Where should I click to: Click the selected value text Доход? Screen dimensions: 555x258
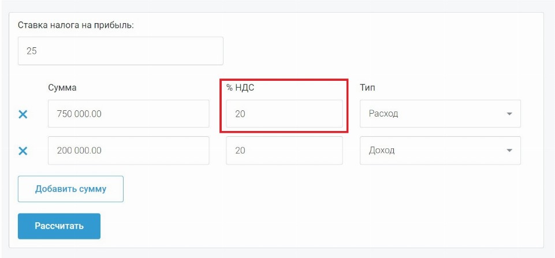pos(382,151)
